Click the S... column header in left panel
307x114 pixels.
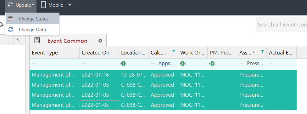point(20,40)
